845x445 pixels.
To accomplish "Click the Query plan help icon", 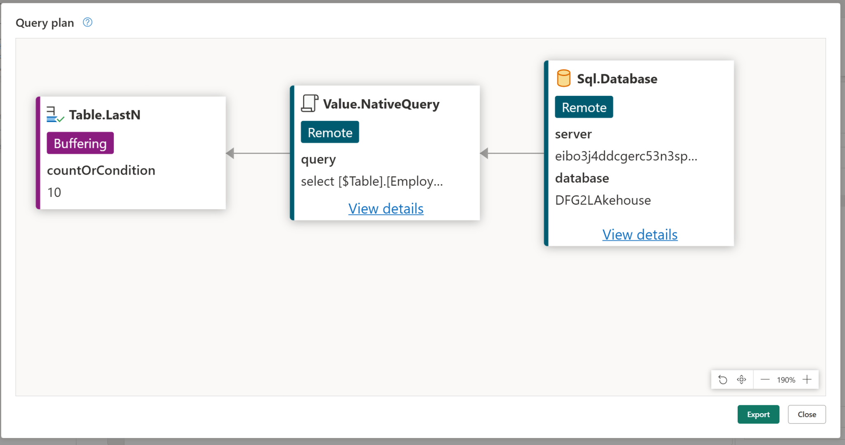I will 88,22.
